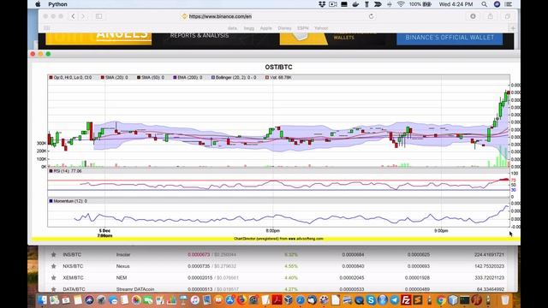
Task: Click the Docker whale menu bar icon
Action: [355, 4]
